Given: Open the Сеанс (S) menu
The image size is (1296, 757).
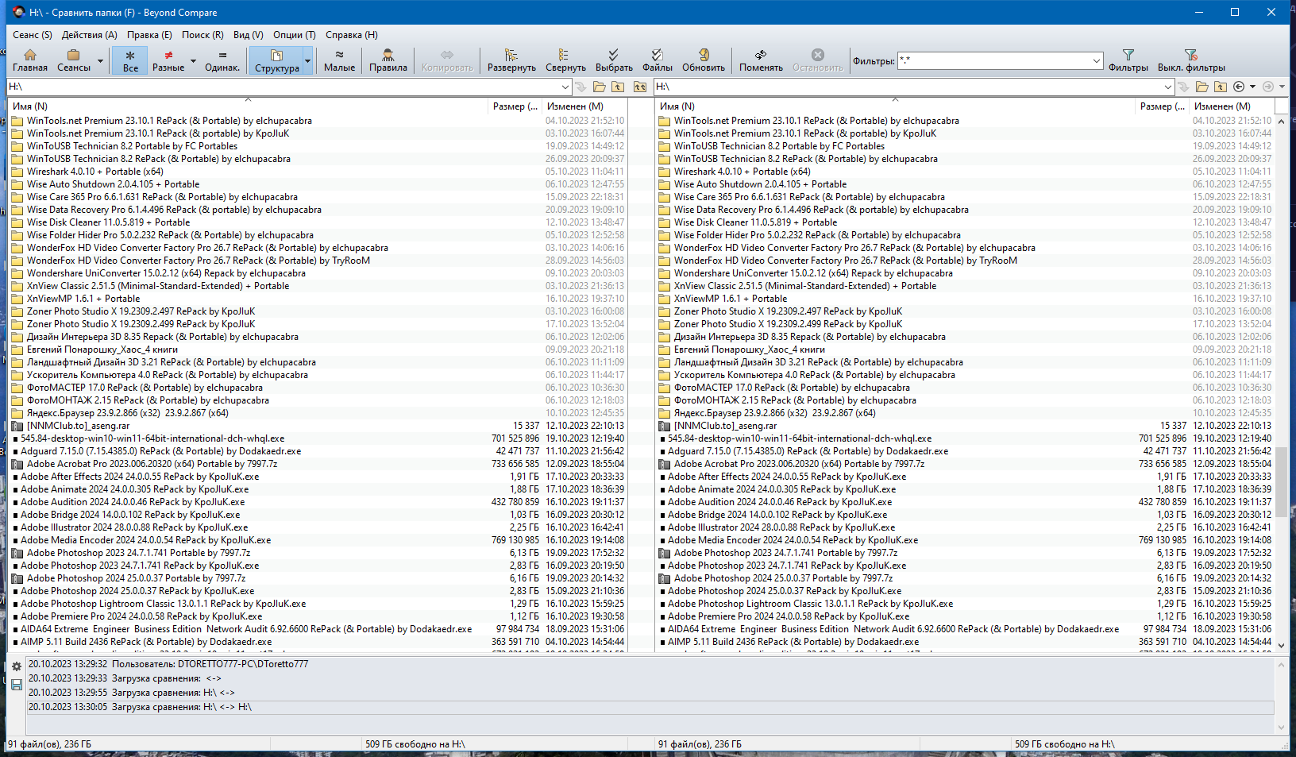Looking at the screenshot, I should point(33,35).
